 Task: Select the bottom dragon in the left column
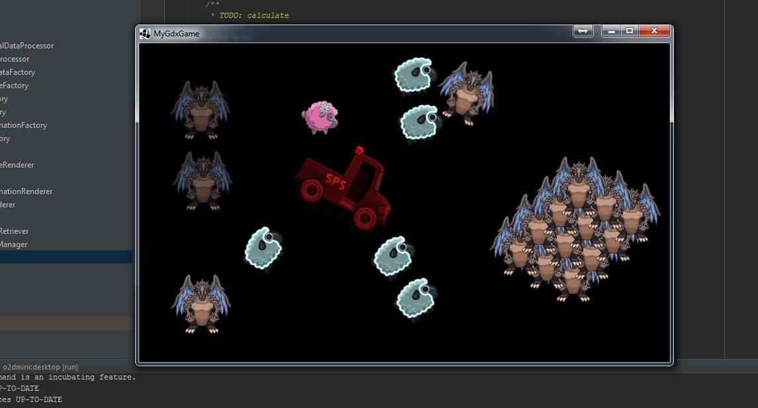201,304
